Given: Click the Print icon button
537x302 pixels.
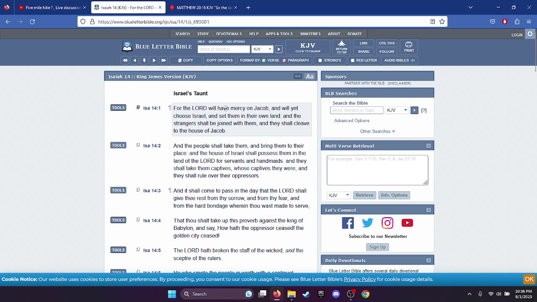Looking at the screenshot, I should click(x=409, y=47).
